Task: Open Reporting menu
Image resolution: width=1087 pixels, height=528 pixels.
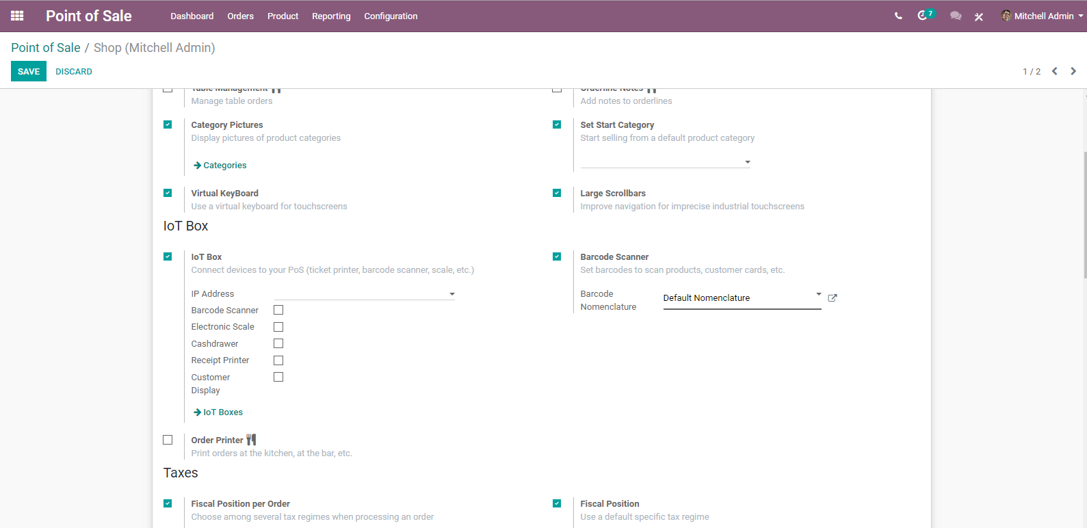Action: 331,16
